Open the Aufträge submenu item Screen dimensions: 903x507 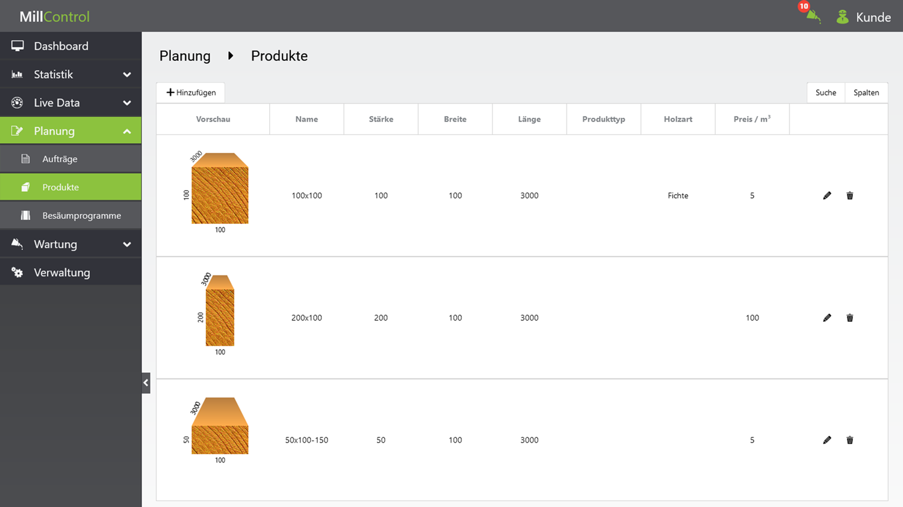[60, 159]
